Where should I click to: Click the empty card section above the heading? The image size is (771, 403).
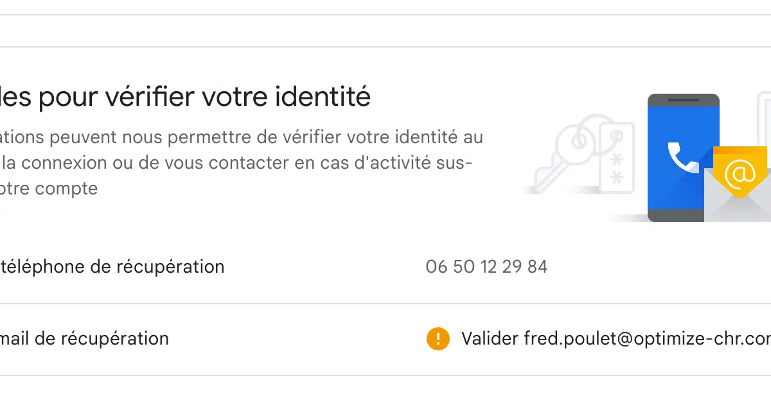point(385,31)
